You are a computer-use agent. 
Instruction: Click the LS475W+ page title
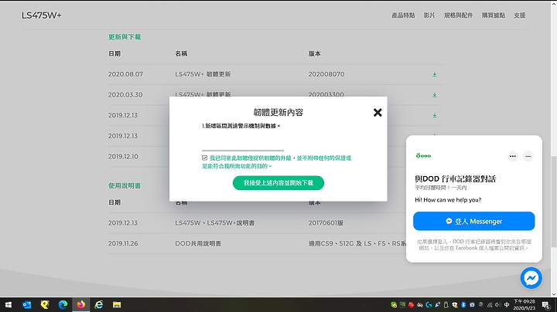point(42,15)
